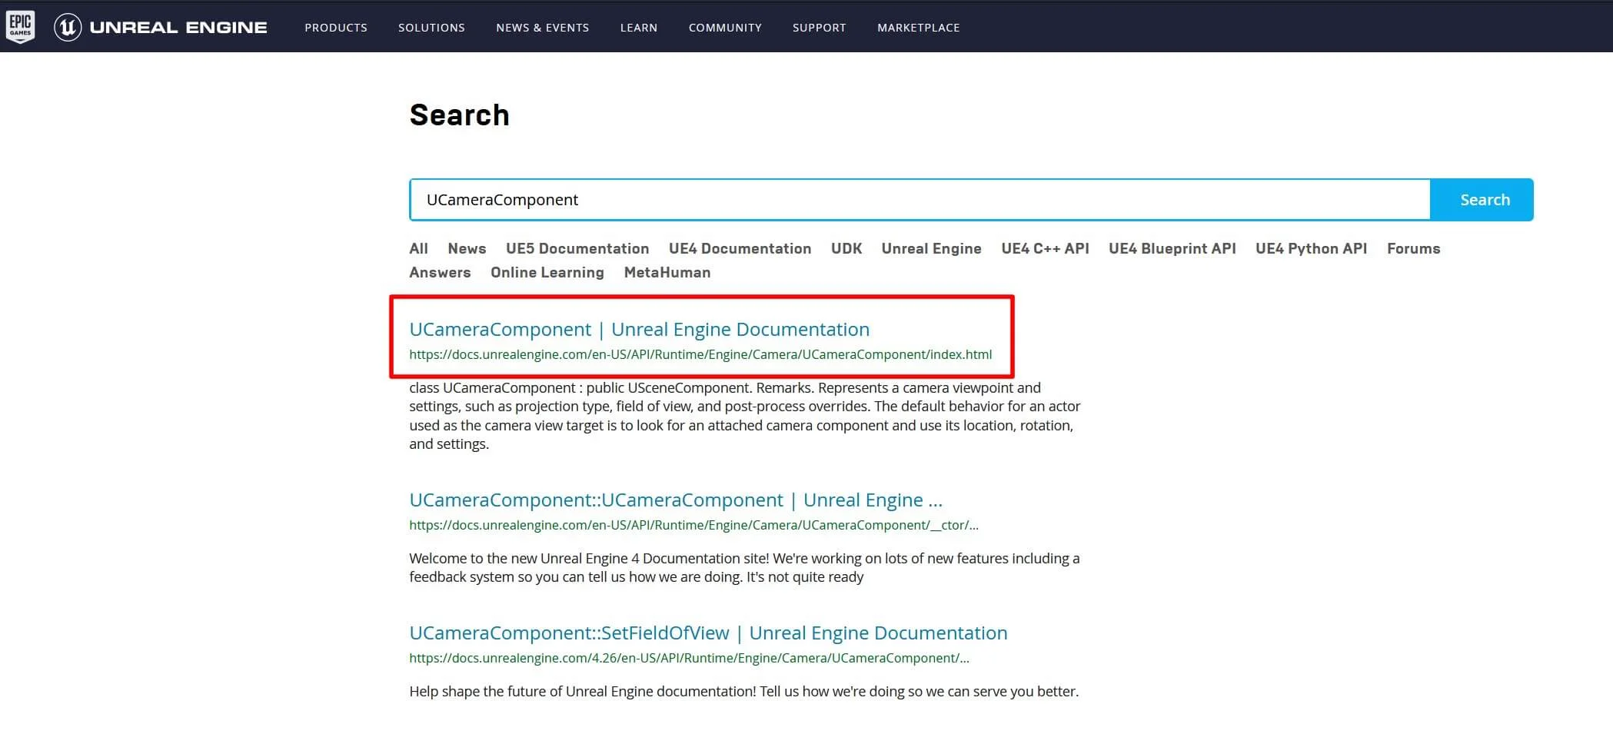Click 'Help shape the future of Unreal' text
The width and height of the screenshot is (1613, 734).
[743, 691]
